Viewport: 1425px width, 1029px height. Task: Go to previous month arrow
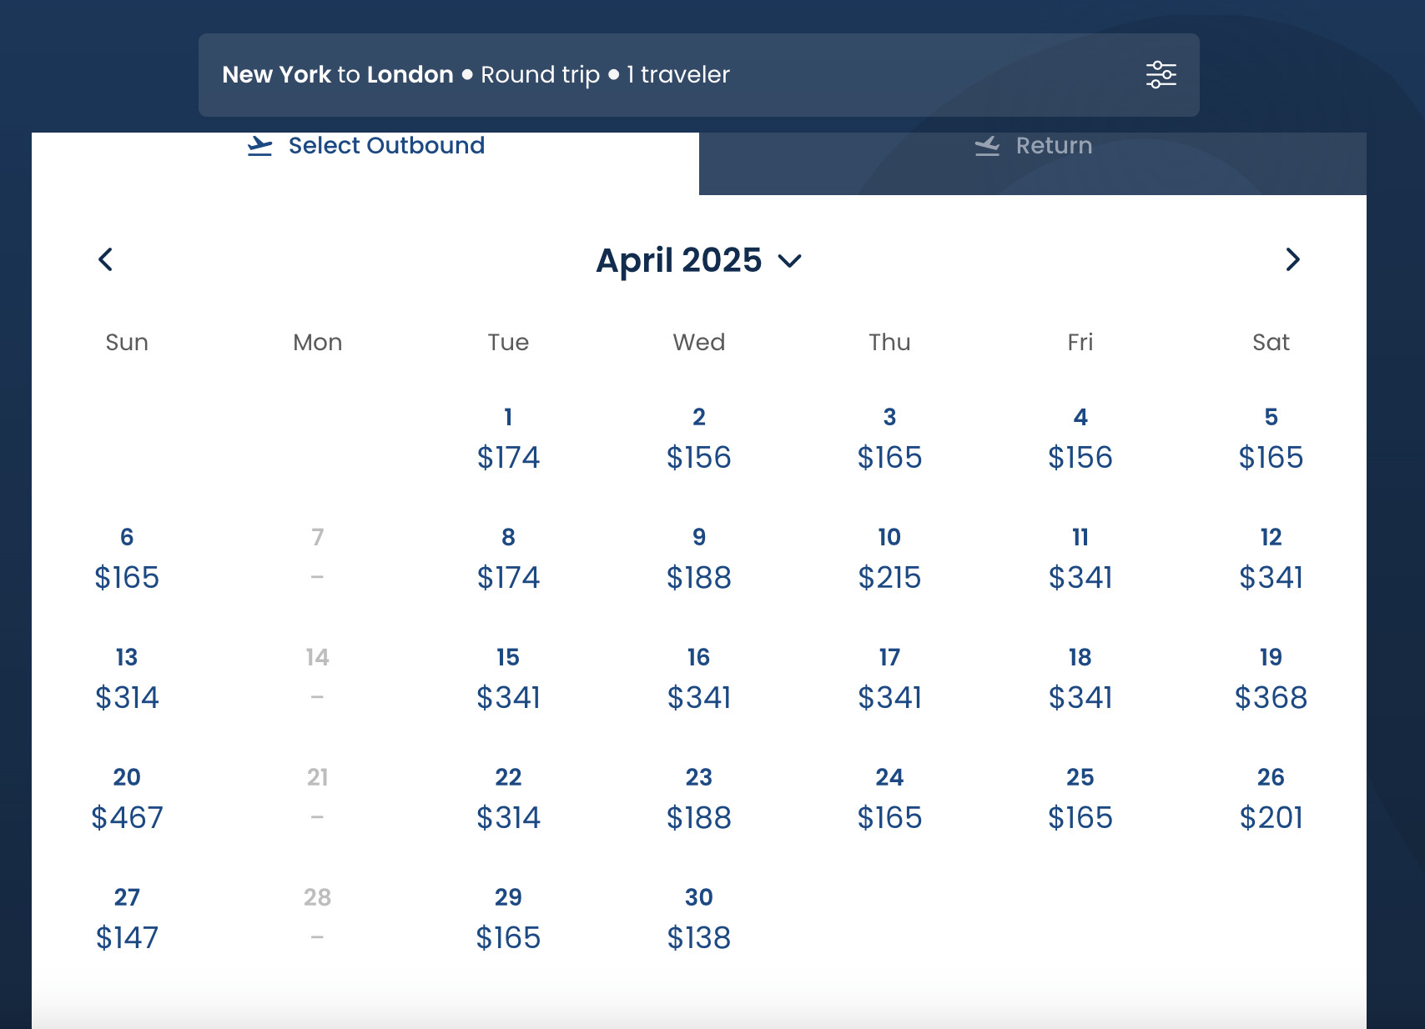click(x=105, y=259)
